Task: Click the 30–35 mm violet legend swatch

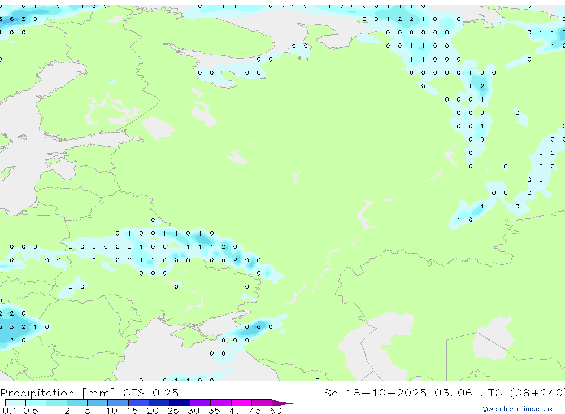Action: (x=201, y=403)
